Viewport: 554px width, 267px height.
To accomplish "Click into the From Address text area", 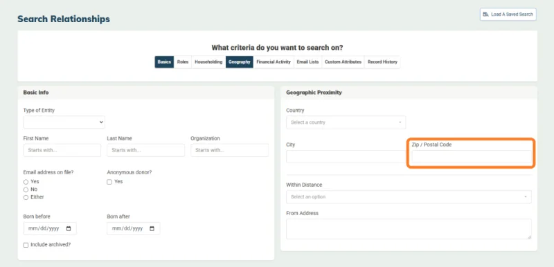I will tap(409, 229).
